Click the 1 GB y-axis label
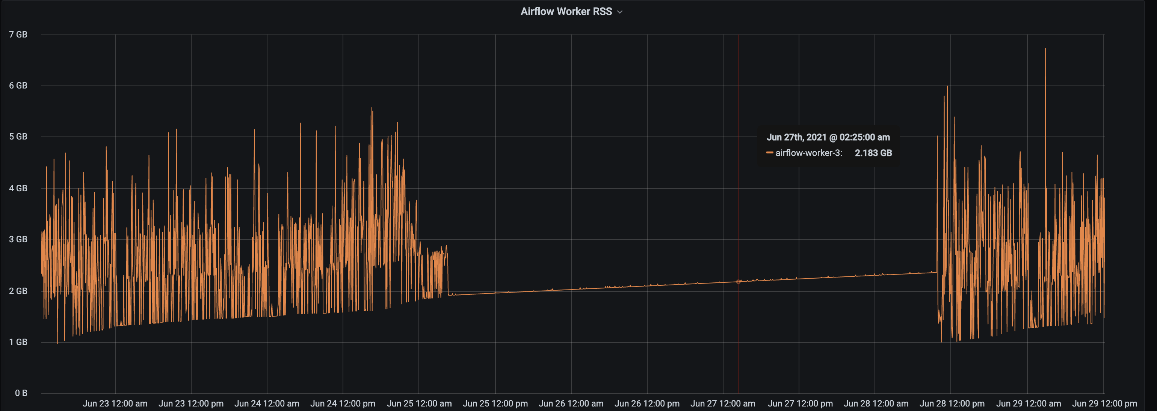Viewport: 1157px width, 411px height. 18,342
